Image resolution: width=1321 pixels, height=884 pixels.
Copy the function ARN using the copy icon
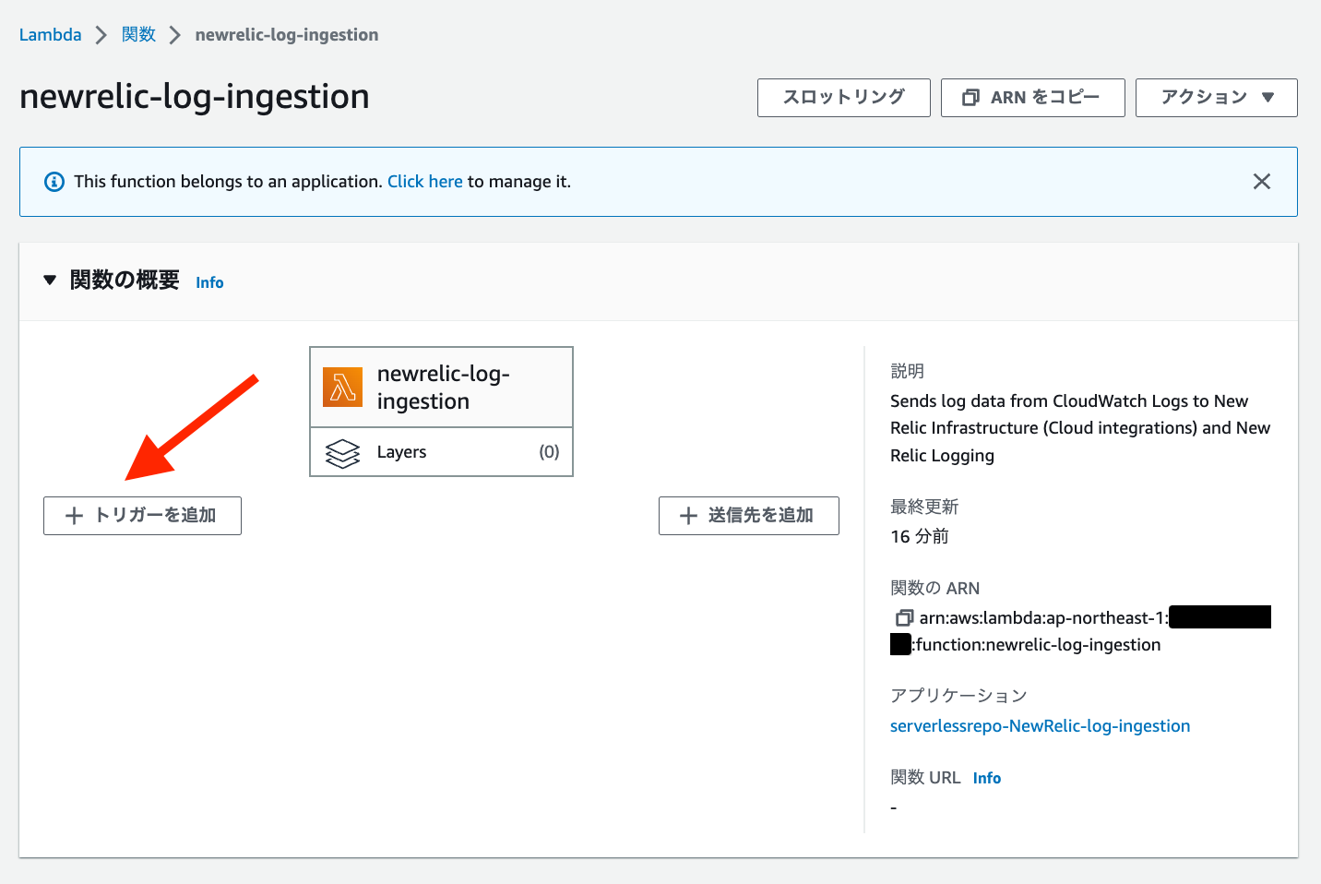[902, 617]
